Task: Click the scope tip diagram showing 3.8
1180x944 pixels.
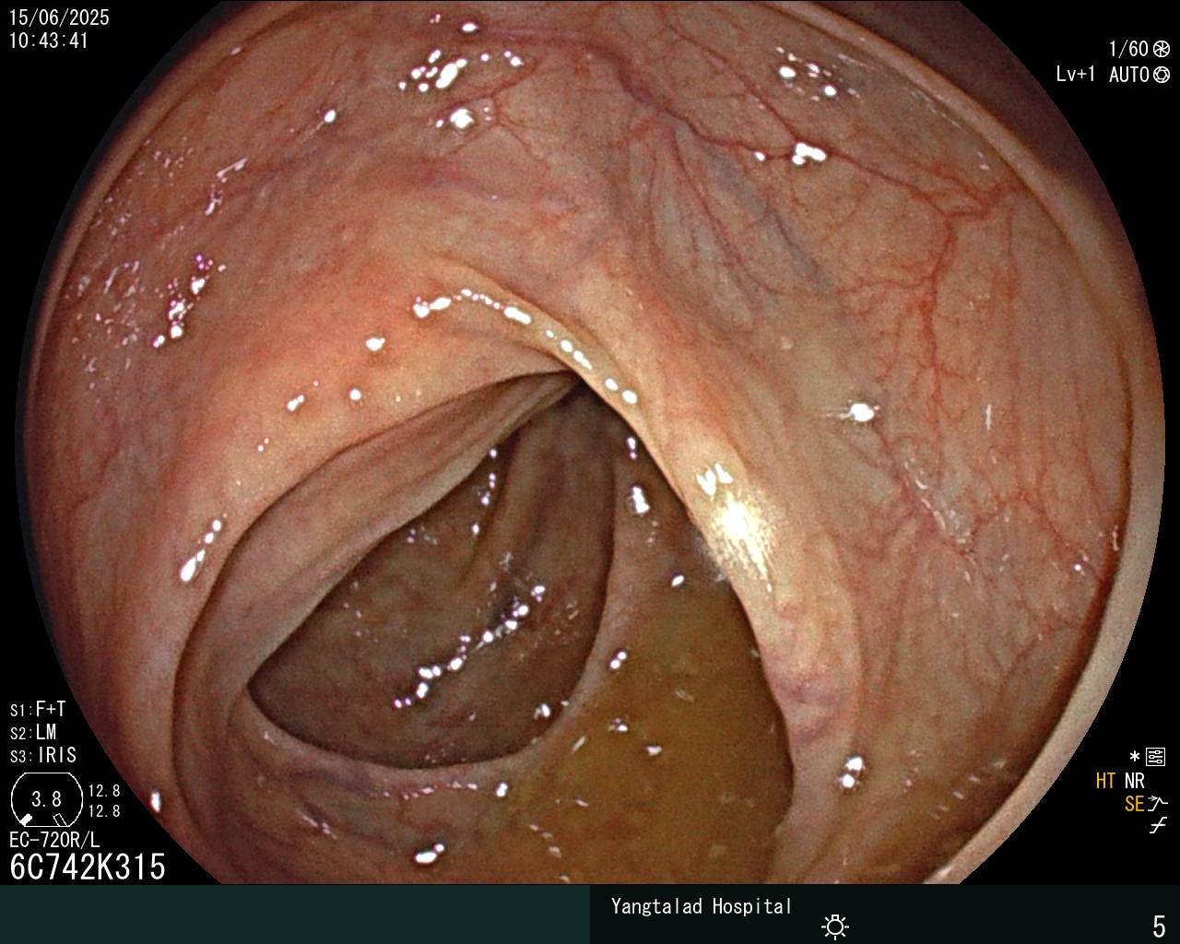Action: 46,798
